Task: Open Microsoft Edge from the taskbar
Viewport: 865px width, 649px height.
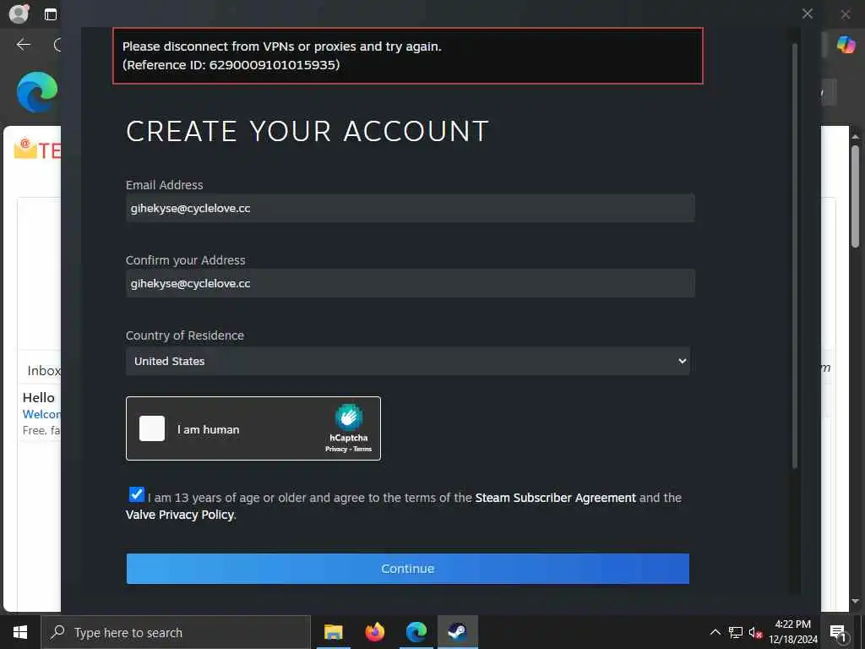Action: [x=416, y=632]
